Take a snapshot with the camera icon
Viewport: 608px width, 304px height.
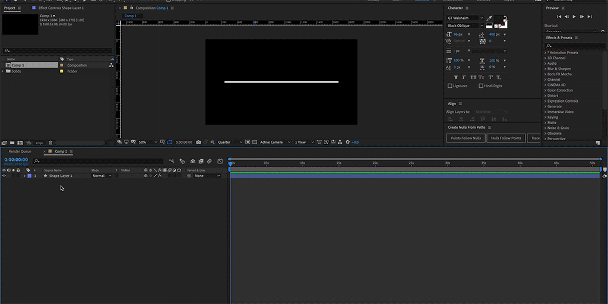(198, 142)
